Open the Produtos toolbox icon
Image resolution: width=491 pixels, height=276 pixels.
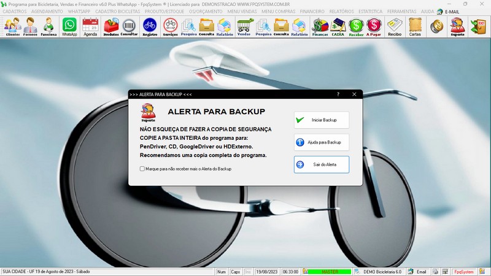point(111,27)
